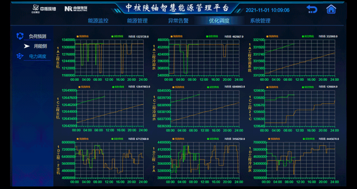This screenshot has height=189, width=357.
Task: Go to home via house icon
Action: [331, 9]
